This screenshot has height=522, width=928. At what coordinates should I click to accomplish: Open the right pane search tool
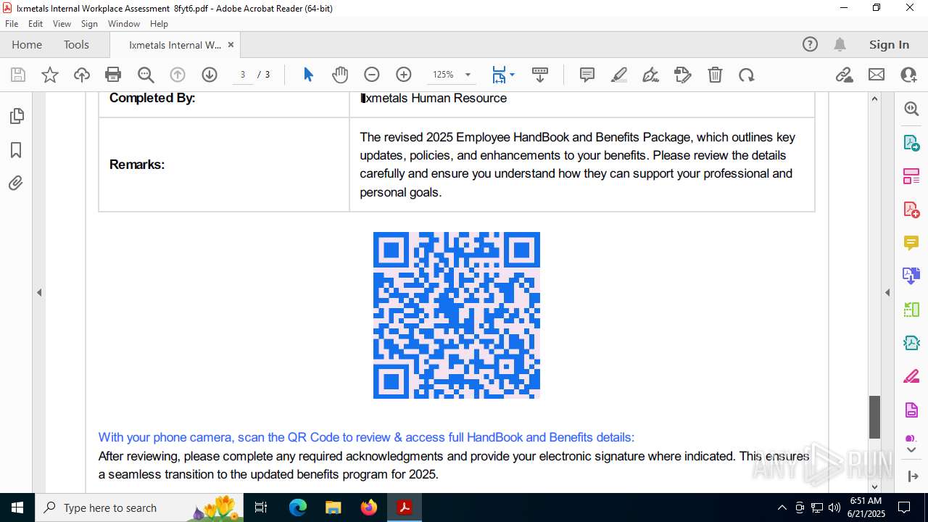click(911, 109)
